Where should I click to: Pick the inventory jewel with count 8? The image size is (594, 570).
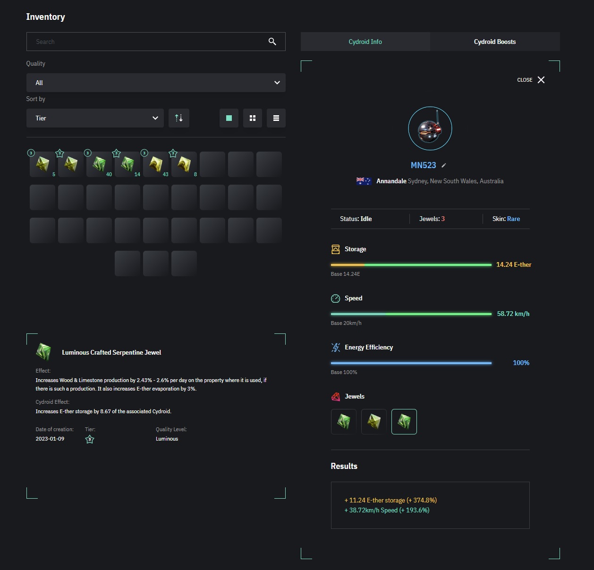pos(184,164)
